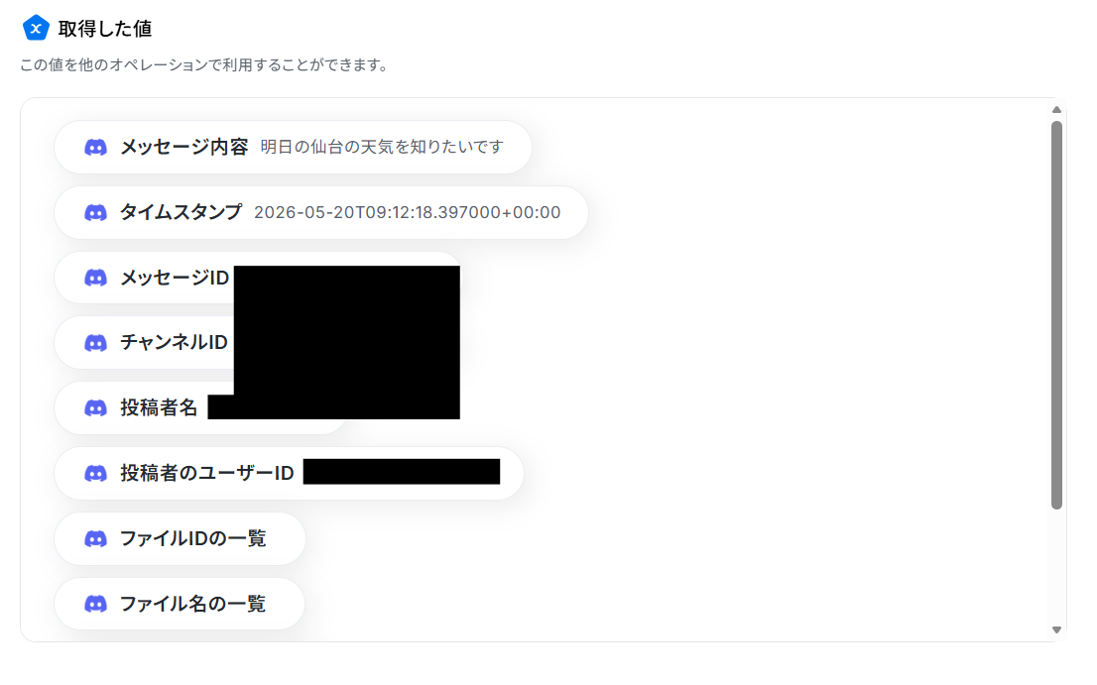Click Discord icon in タイムスタンプ chip
Screen dimensions: 1097x685
pyautogui.click(x=96, y=212)
